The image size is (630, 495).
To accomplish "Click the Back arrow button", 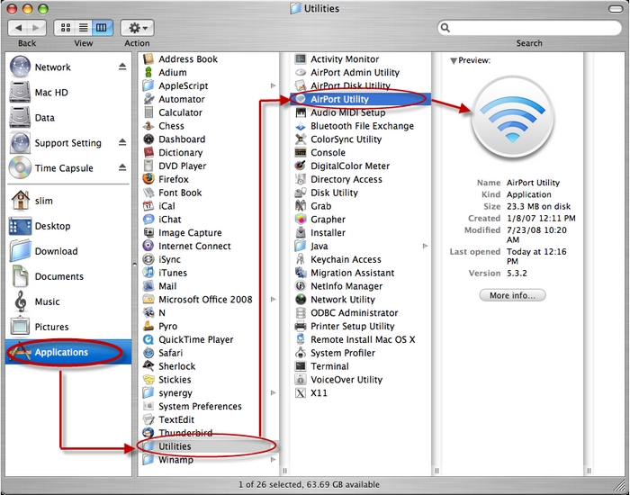I will pyautogui.click(x=18, y=28).
